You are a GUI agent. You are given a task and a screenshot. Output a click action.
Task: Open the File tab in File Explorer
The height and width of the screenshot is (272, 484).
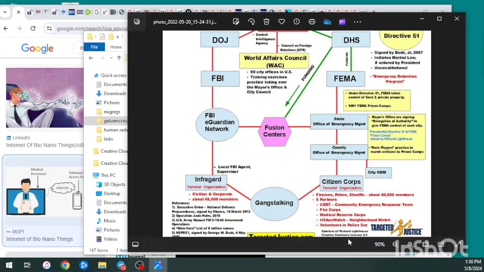click(94, 47)
